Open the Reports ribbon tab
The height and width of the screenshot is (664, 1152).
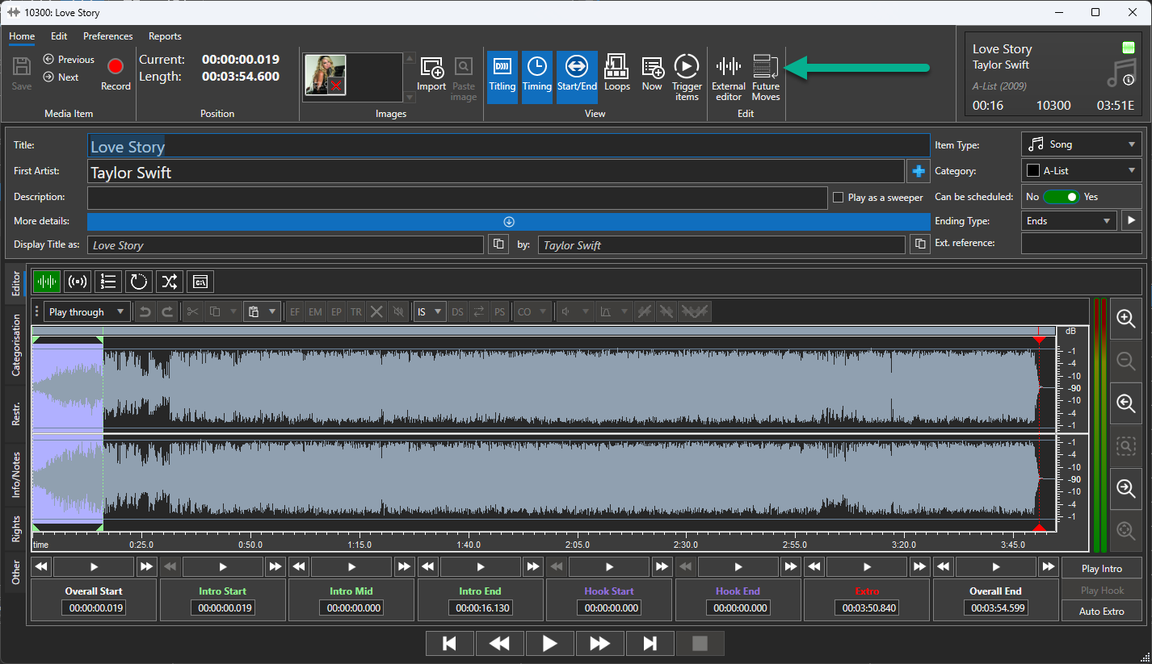coord(165,36)
